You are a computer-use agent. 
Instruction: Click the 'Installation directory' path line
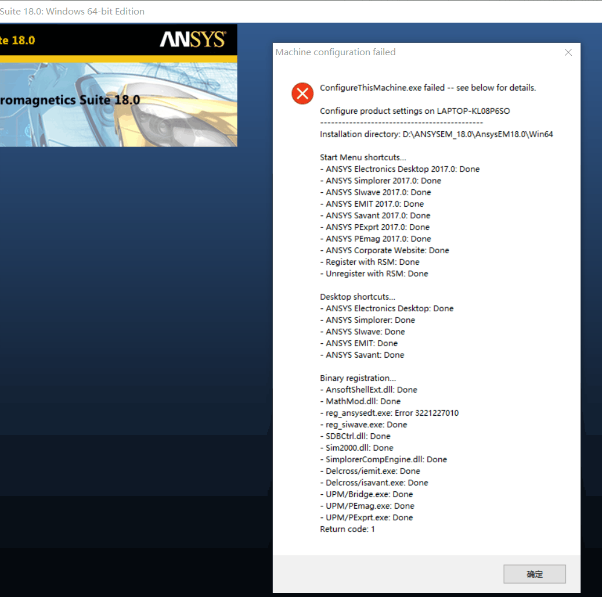pos(437,134)
